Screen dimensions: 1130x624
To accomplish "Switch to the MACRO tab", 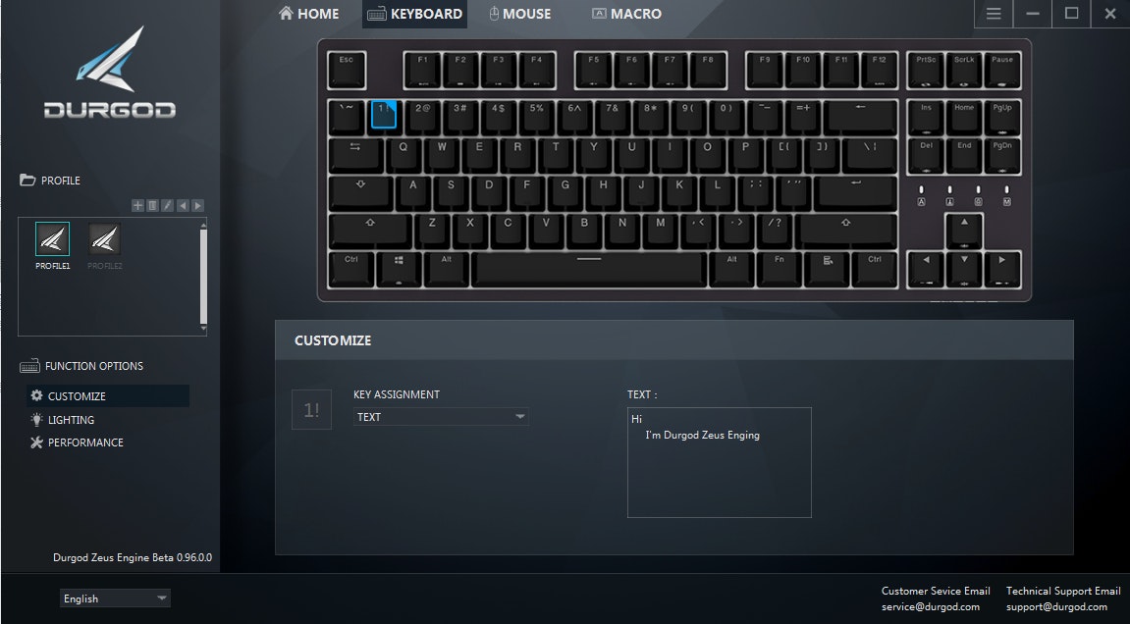I will [x=627, y=14].
